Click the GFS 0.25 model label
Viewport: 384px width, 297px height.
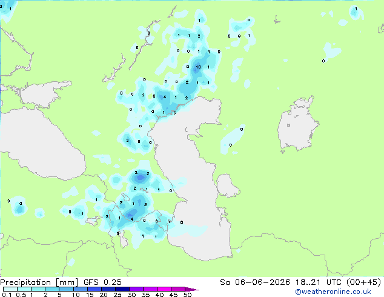(102, 282)
